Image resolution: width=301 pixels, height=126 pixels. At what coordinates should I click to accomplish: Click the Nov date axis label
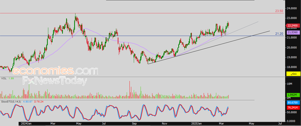pos(164,124)
